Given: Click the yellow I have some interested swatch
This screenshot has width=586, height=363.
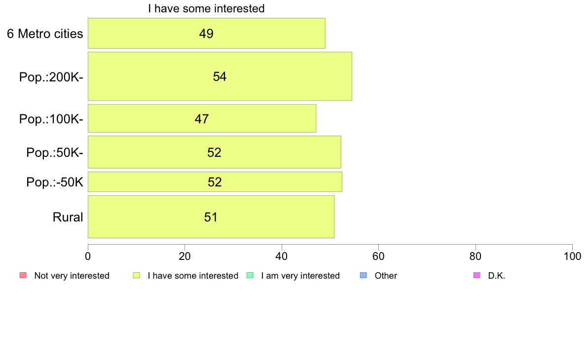Looking at the screenshot, I should point(137,276).
